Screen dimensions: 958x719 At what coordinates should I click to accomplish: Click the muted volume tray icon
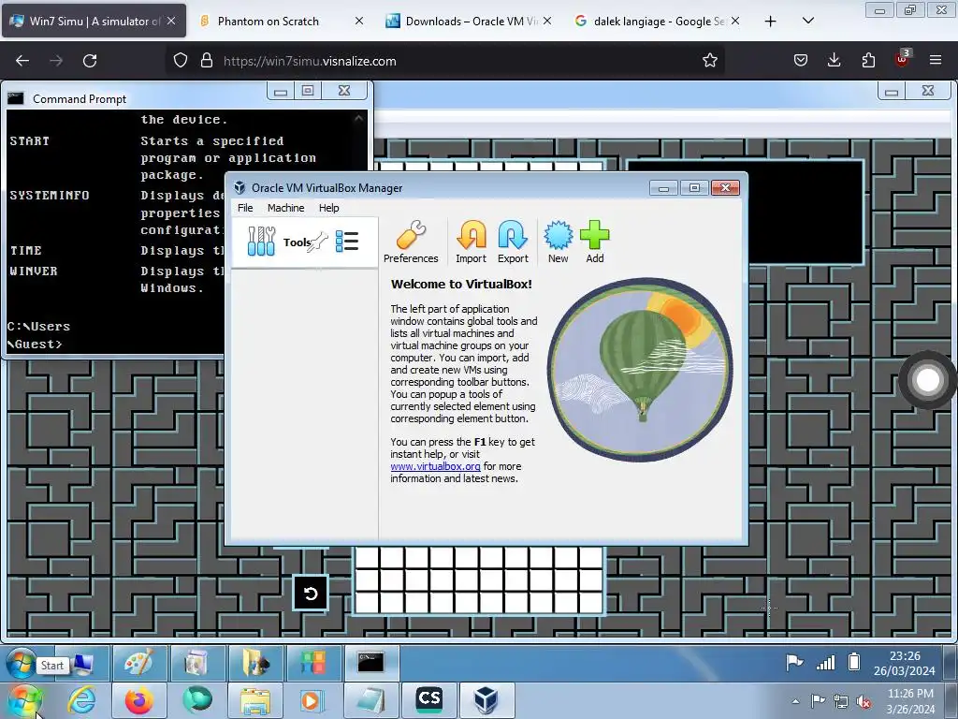(x=864, y=701)
